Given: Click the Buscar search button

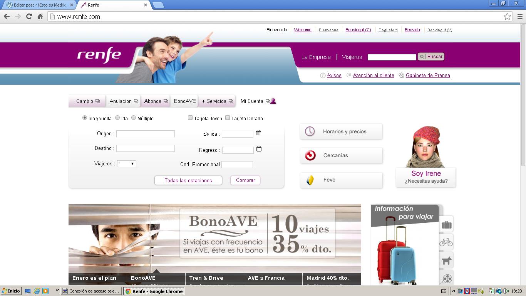Looking at the screenshot, I should click(x=431, y=57).
